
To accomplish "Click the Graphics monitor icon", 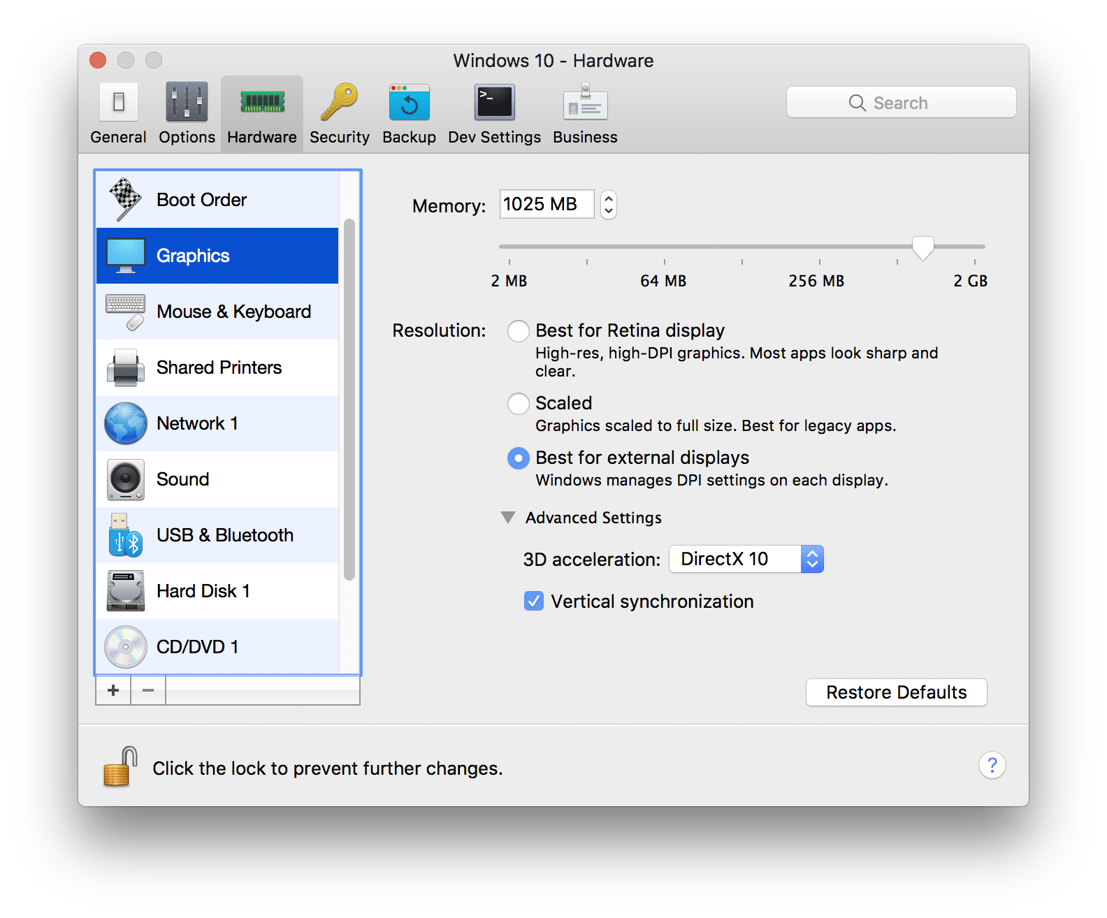I will [x=126, y=256].
